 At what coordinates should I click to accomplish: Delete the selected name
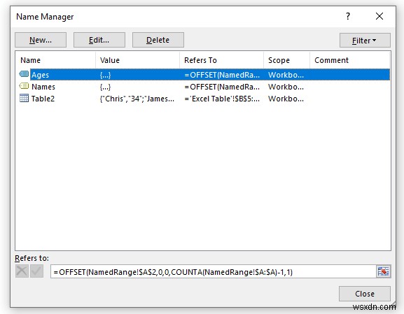(x=158, y=40)
